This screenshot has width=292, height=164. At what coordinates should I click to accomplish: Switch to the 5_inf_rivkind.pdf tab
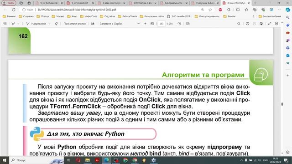[x=80, y=3]
